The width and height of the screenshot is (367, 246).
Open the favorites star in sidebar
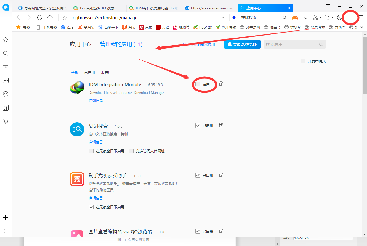coord(6,40)
